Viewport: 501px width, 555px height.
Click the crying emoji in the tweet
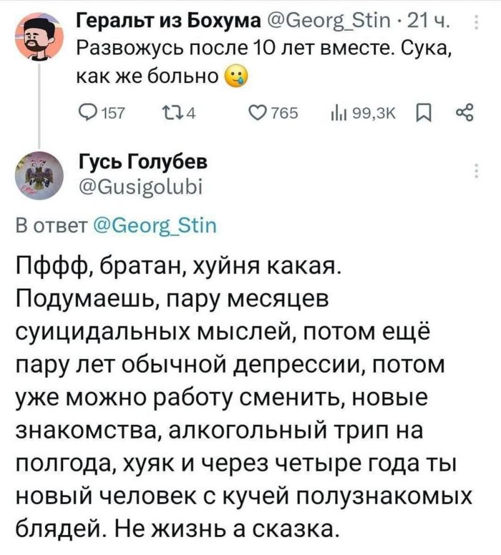click(x=234, y=75)
